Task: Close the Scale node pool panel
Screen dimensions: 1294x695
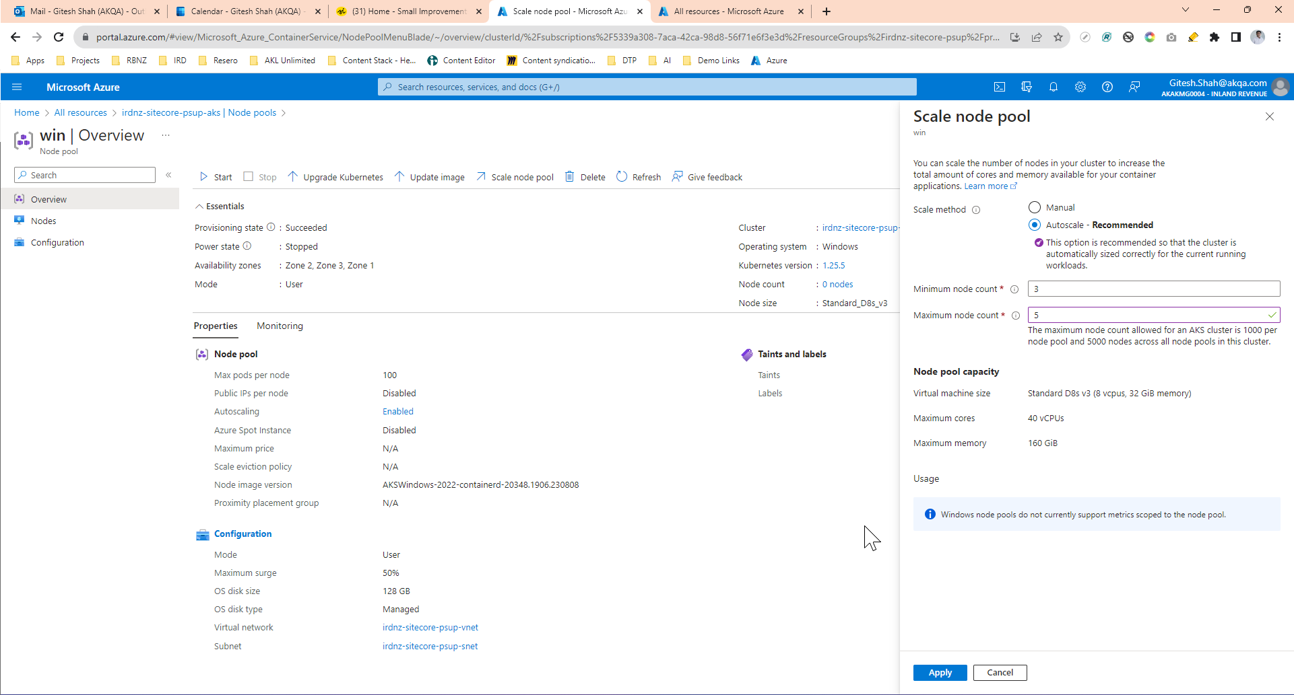Action: 1270,116
